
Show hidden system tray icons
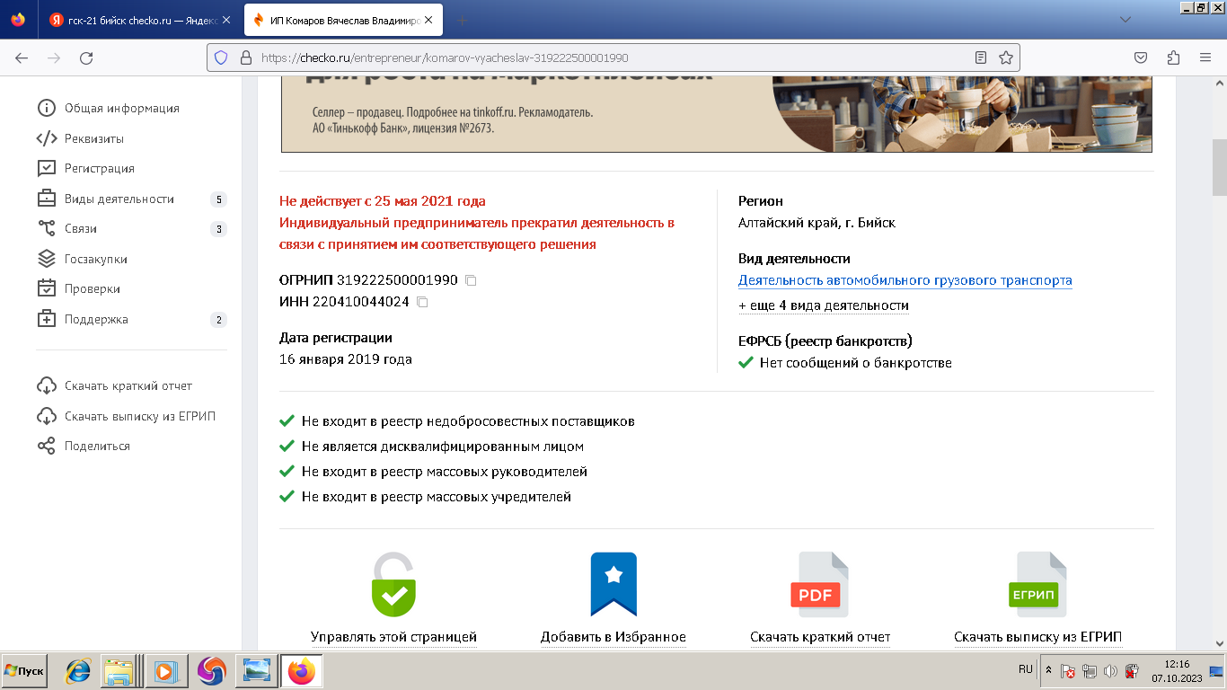tap(1048, 670)
